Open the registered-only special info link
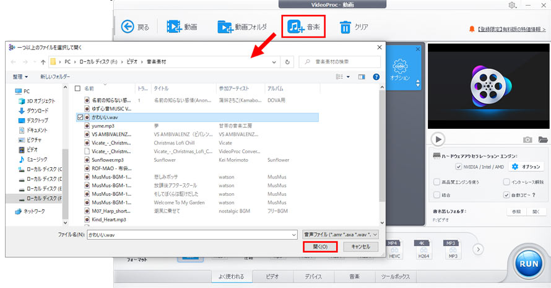This screenshot has width=551, height=288. click(511, 30)
